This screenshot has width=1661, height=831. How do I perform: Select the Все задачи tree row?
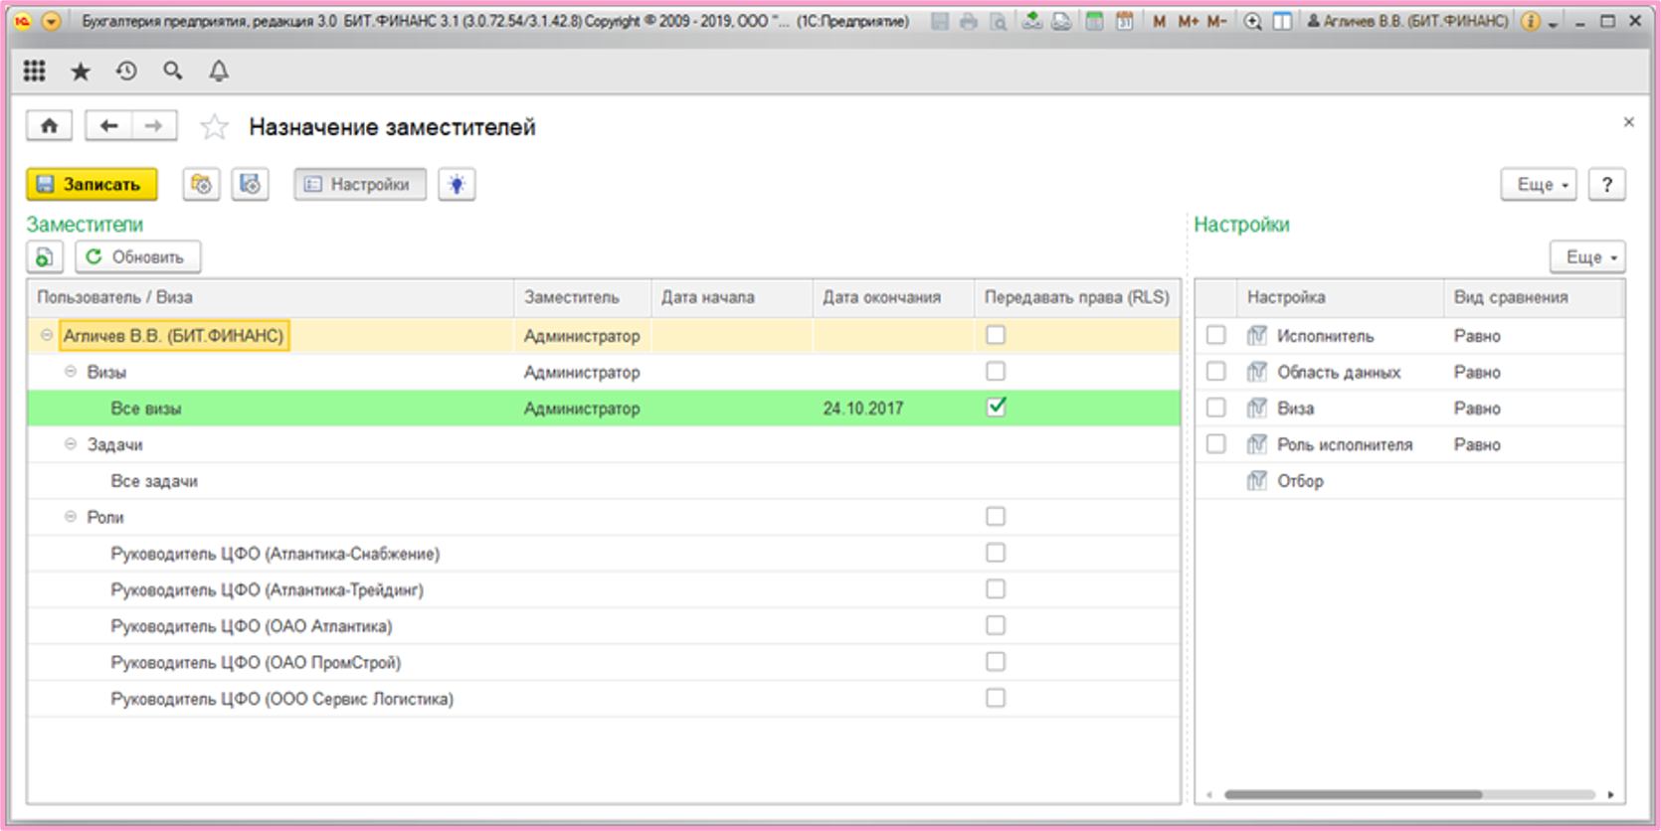604,481
